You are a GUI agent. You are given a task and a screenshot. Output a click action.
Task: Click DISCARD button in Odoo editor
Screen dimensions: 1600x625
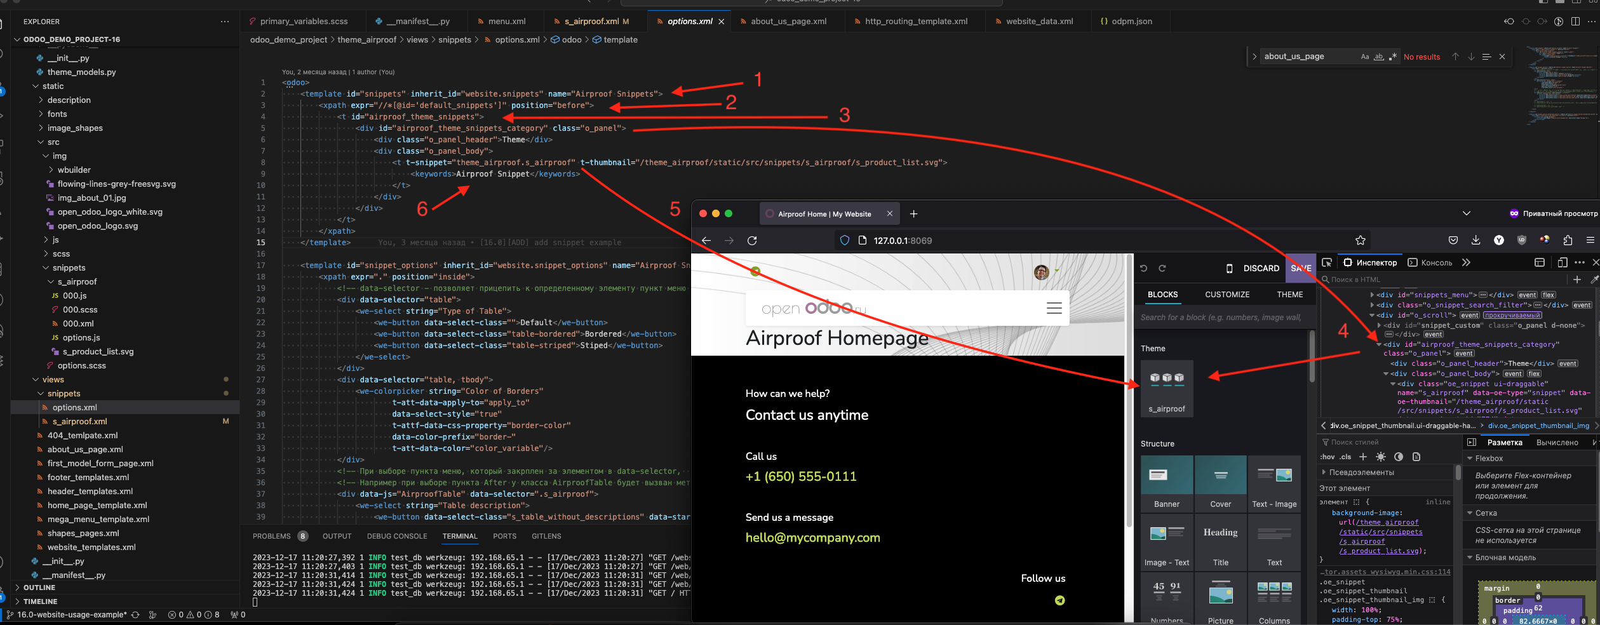pyautogui.click(x=1261, y=268)
